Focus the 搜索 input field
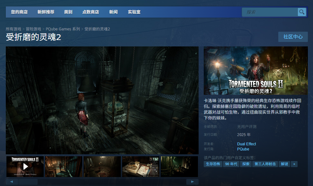This screenshot has height=186, width=313. (270, 12)
